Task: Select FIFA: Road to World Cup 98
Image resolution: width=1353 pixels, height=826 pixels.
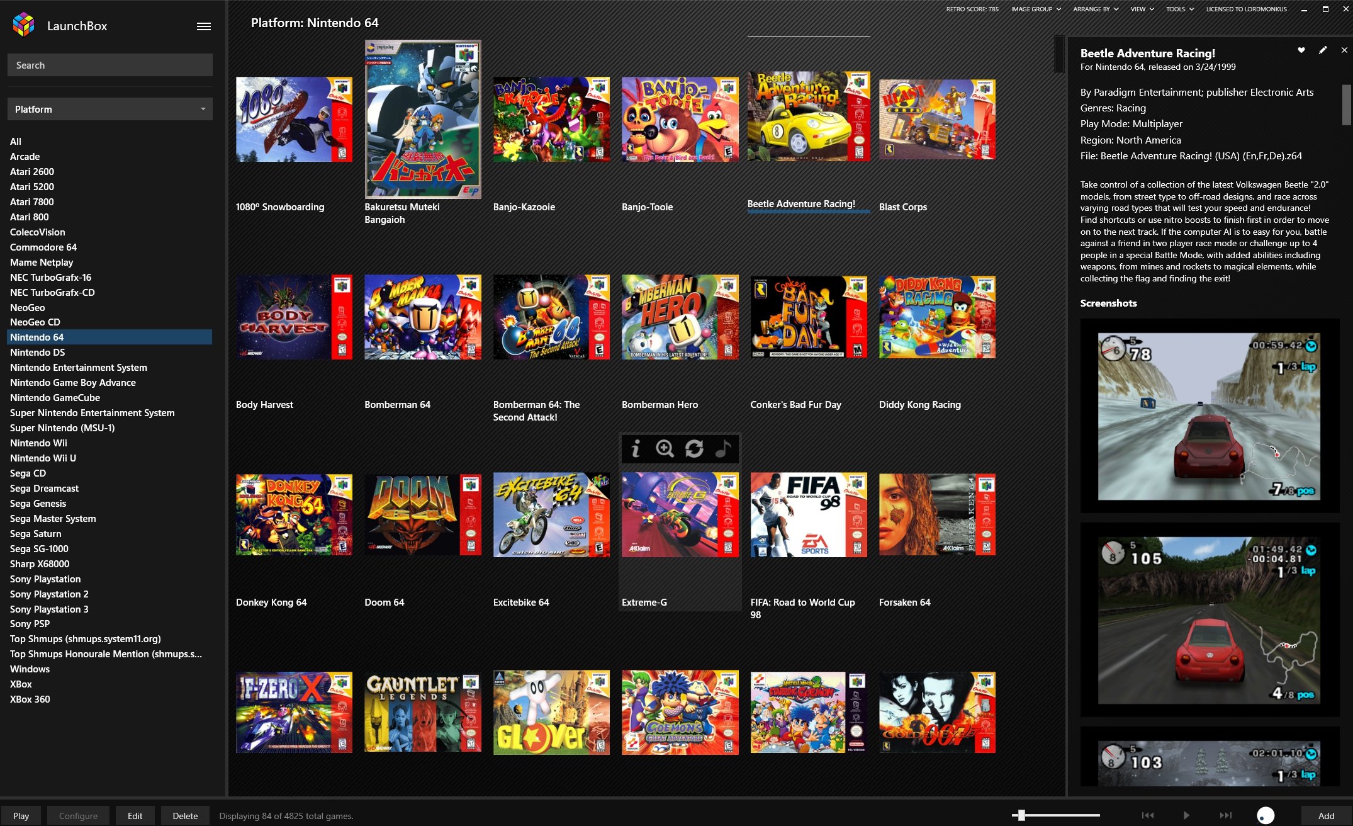Action: click(809, 515)
